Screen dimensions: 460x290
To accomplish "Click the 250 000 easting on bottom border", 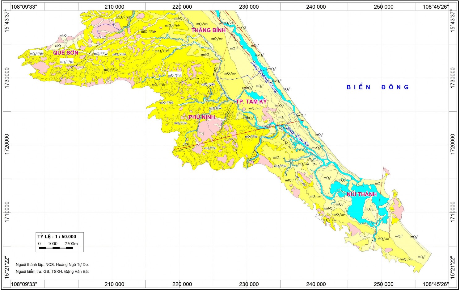I will (383, 284).
